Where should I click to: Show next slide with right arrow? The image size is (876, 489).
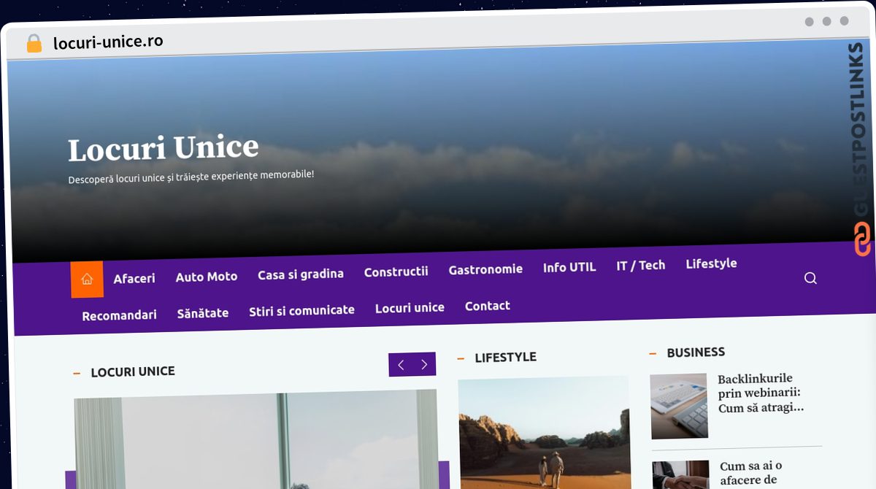424,364
